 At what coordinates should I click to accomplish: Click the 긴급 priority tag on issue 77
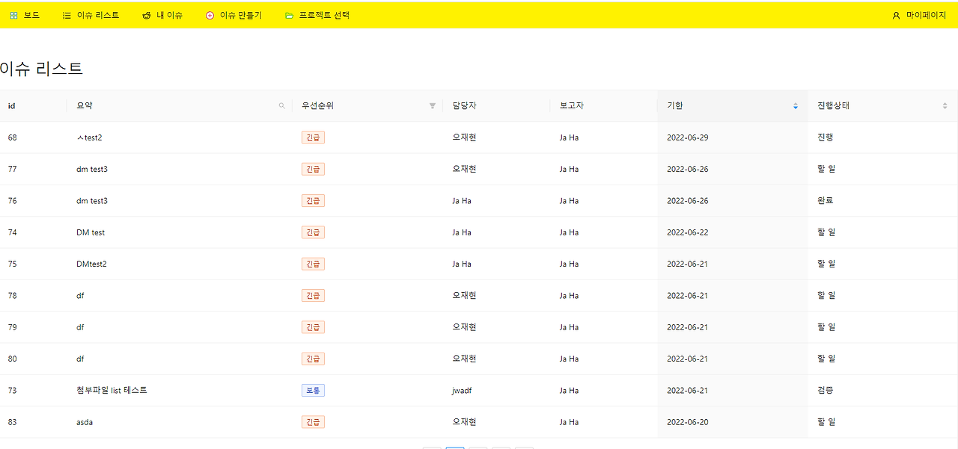(x=313, y=169)
